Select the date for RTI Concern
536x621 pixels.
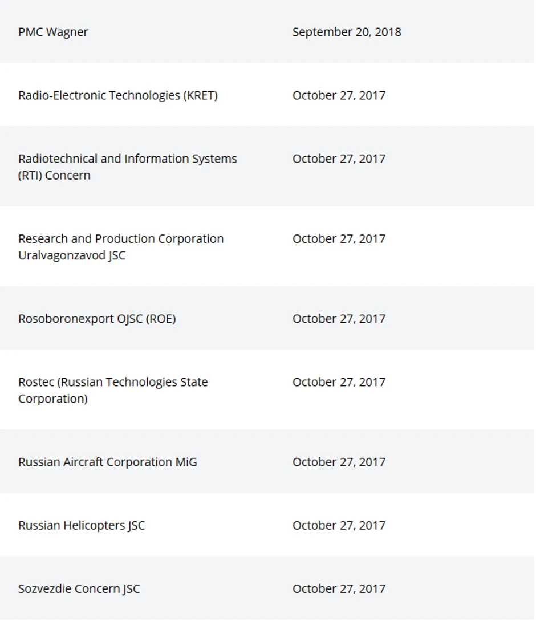coord(338,159)
